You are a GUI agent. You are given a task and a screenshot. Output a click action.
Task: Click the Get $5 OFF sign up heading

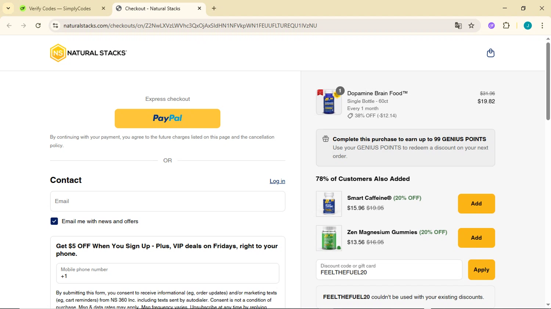click(x=167, y=250)
